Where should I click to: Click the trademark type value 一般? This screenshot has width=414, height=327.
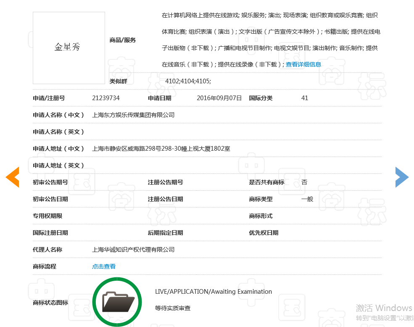pyautogui.click(x=306, y=199)
